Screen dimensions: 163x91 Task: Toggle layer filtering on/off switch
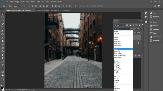click(x=142, y=25)
